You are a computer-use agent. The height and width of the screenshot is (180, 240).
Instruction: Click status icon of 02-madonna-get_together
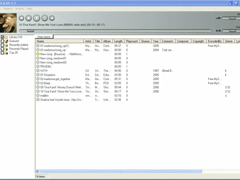click(x=38, y=79)
